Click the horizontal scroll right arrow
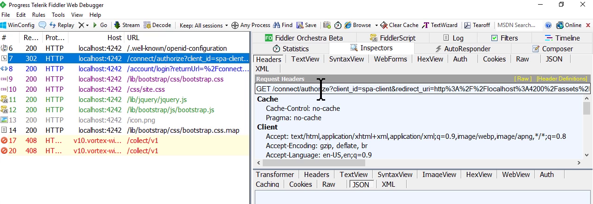The height and width of the screenshot is (204, 593). (579, 163)
